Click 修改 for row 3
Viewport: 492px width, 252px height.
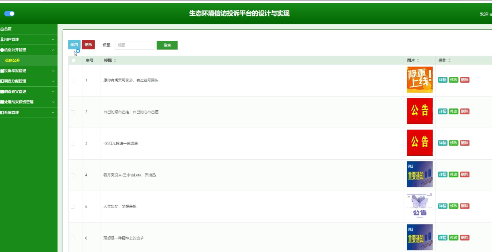coord(453,143)
